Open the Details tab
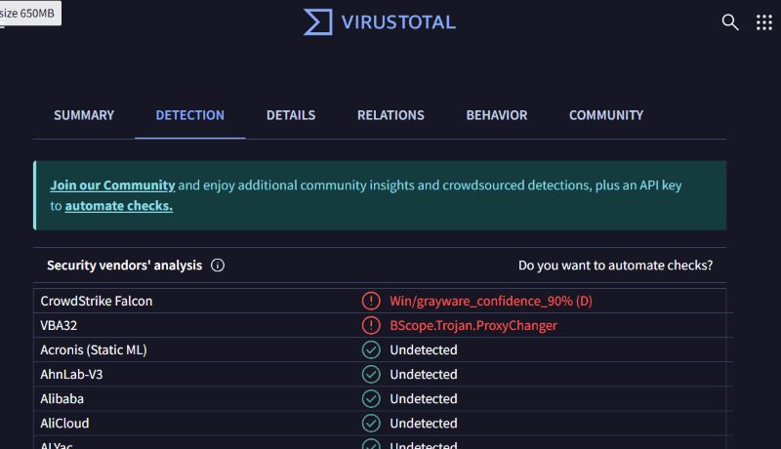Screen dimensions: 781x449 291,115
